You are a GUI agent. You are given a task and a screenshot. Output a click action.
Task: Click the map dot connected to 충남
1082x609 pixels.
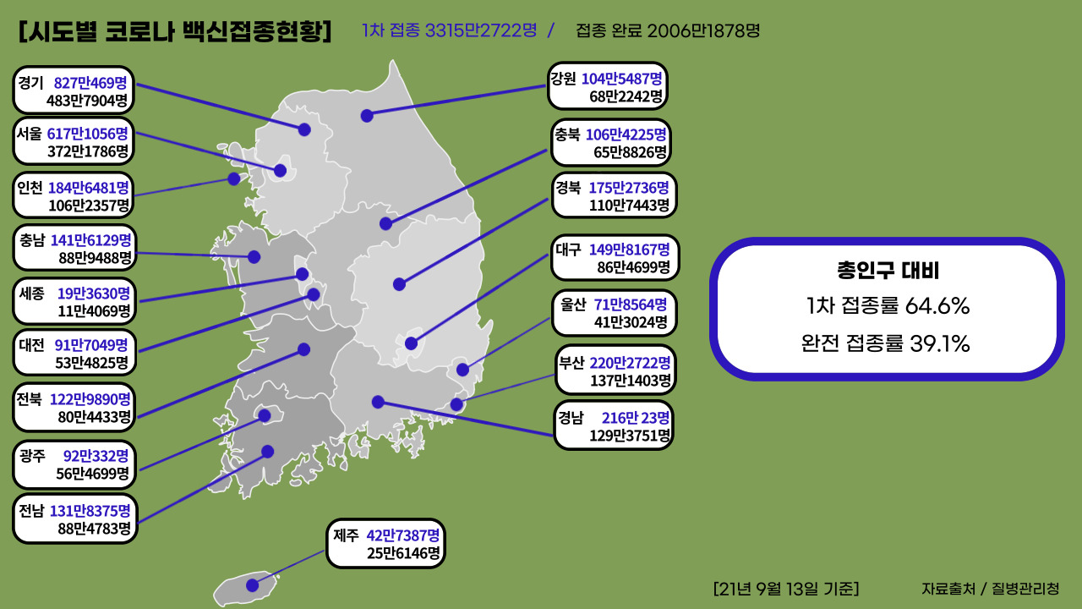(254, 256)
